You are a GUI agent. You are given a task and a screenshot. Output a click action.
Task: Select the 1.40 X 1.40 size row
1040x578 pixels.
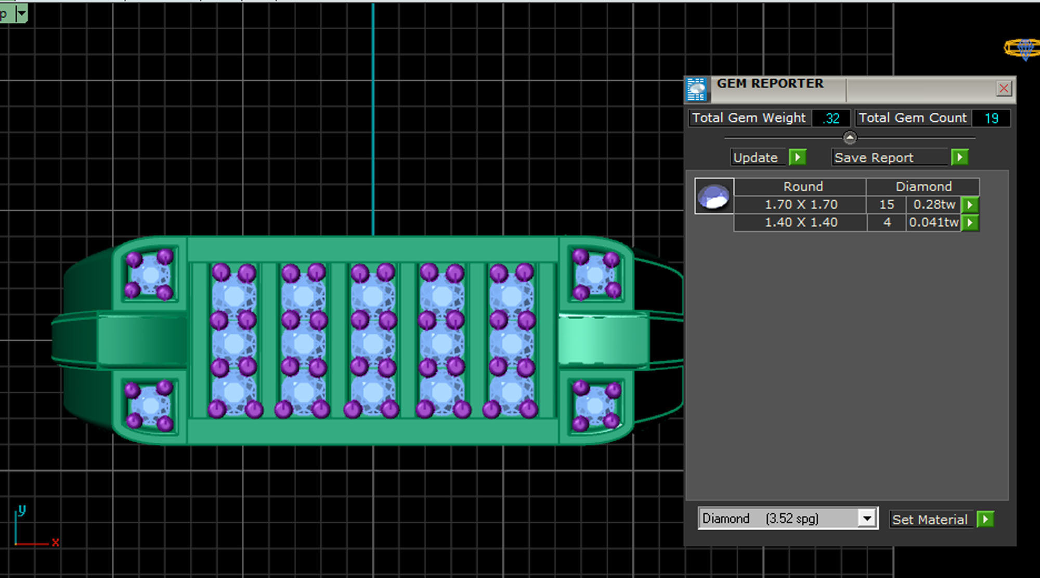(801, 222)
